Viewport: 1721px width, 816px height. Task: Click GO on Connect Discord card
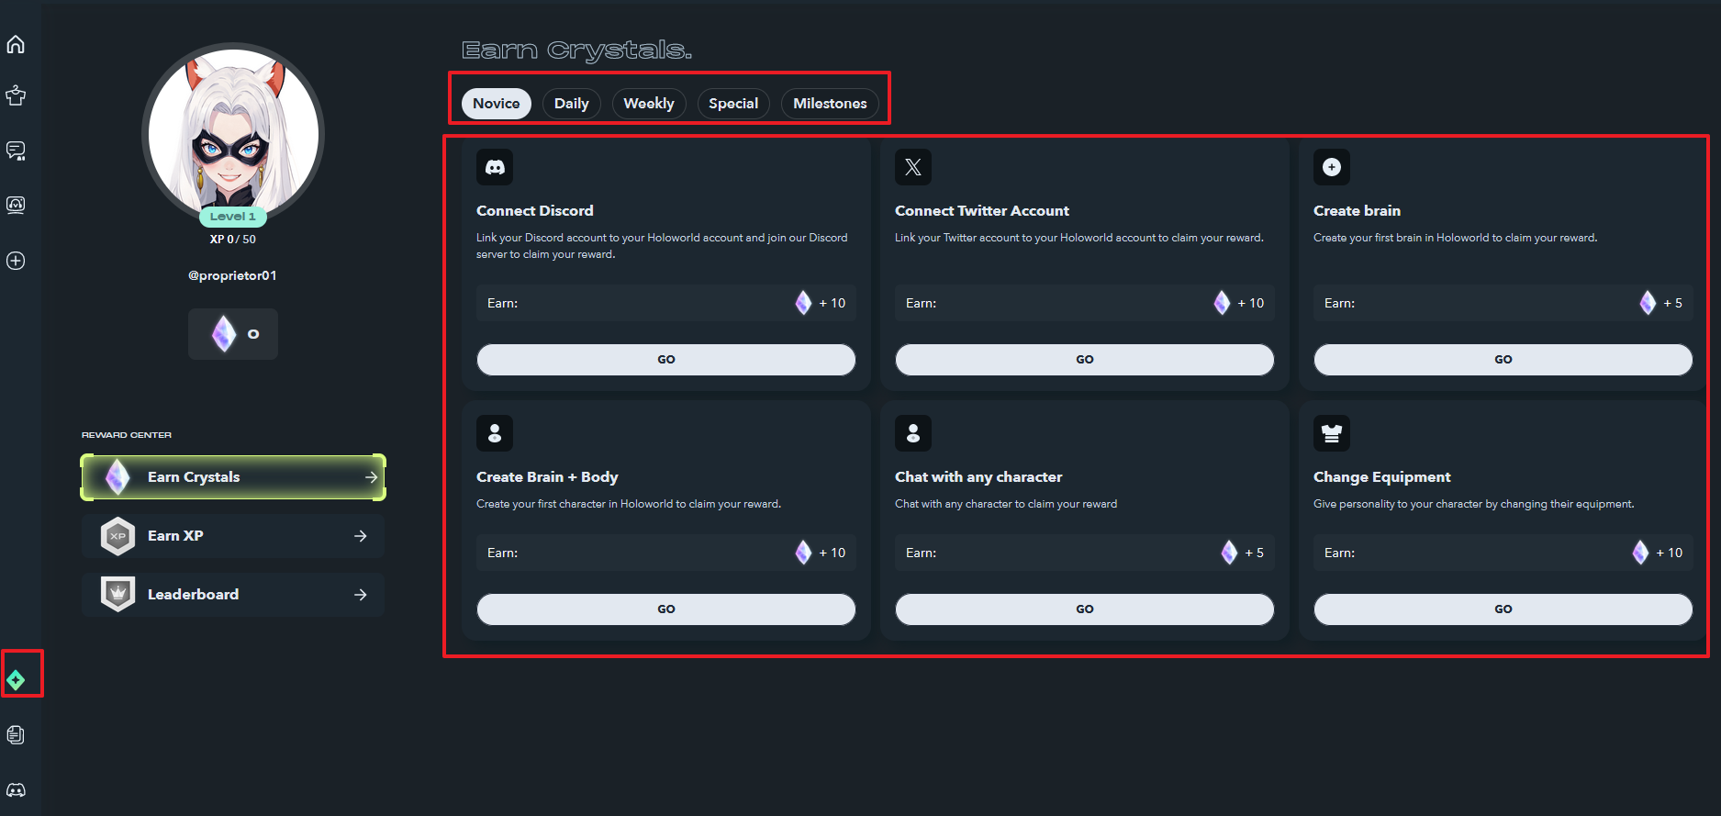pyautogui.click(x=666, y=360)
